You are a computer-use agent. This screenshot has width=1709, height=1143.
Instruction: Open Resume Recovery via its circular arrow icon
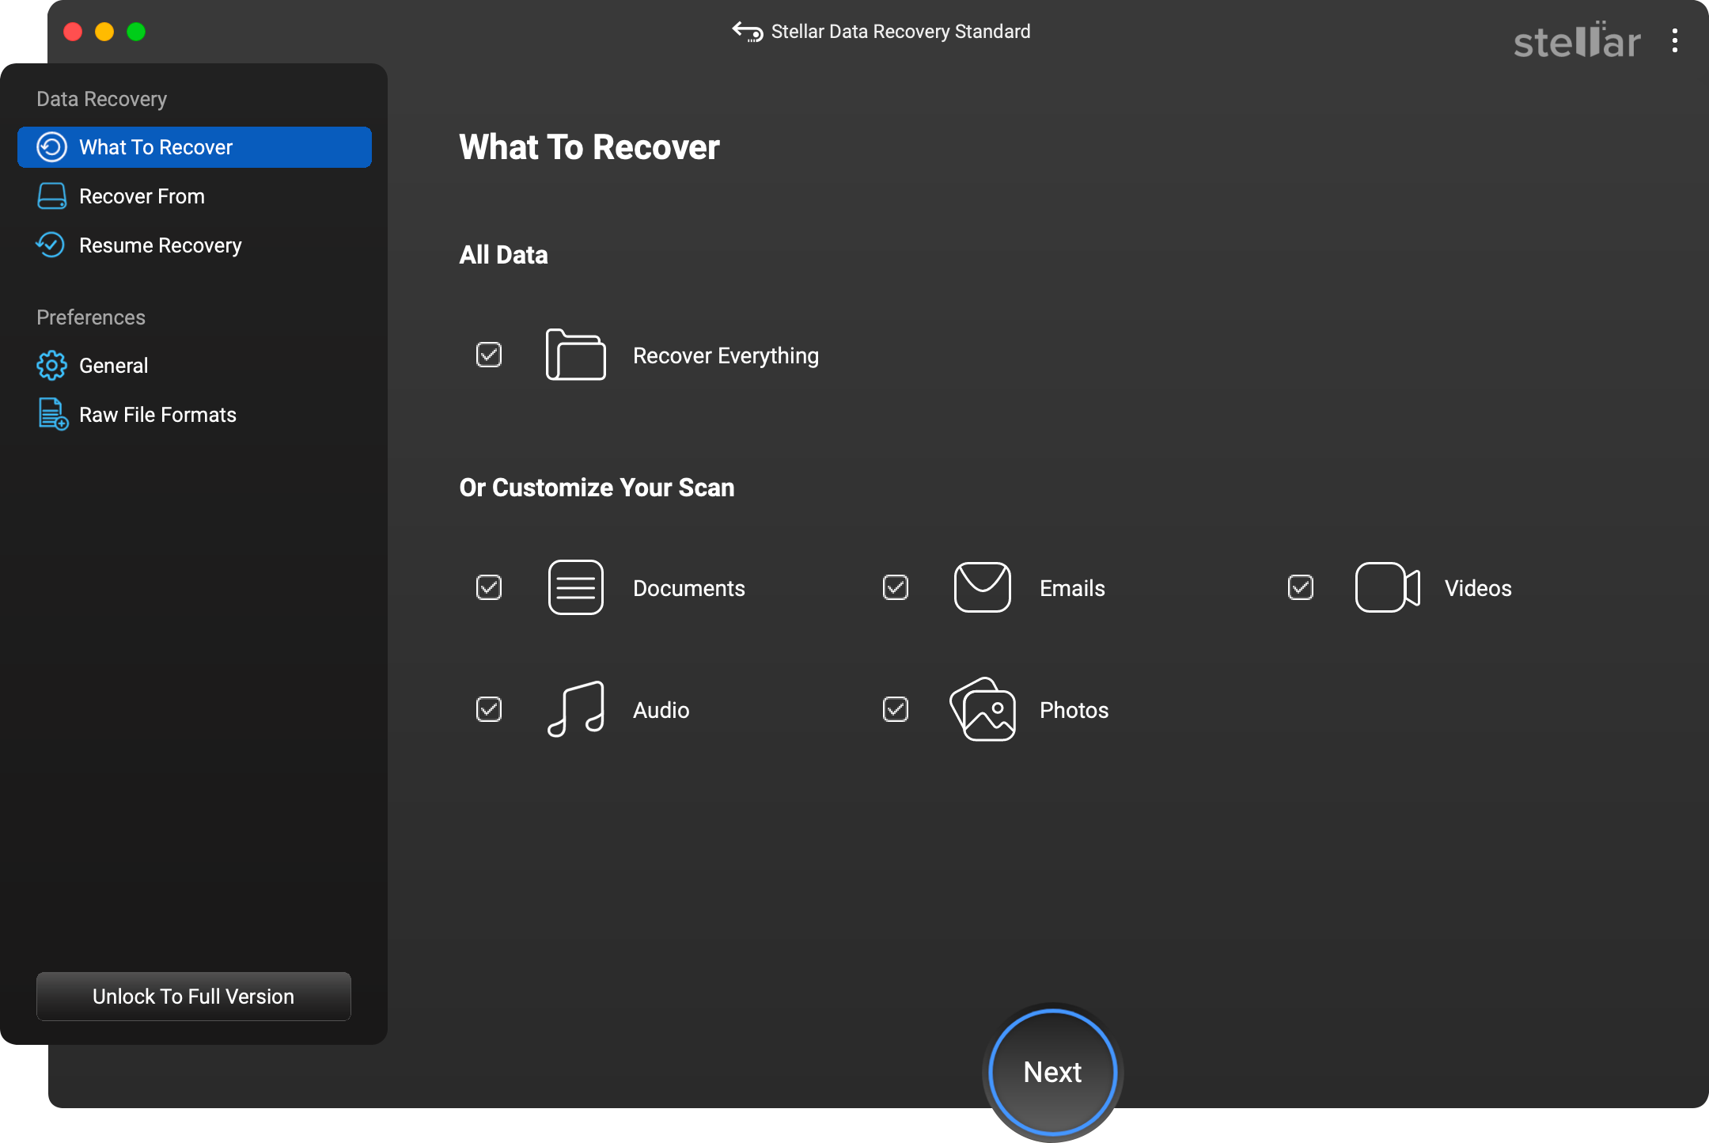[51, 245]
